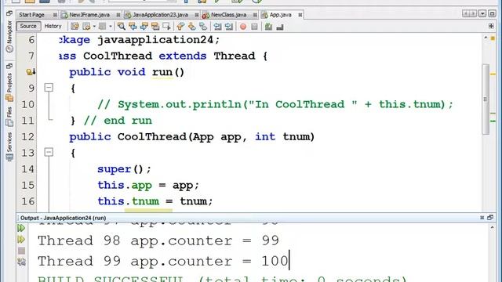
Task: Open the NewClass.java tab
Action: [228, 15]
